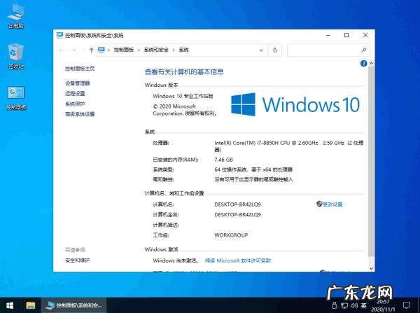Maximize the System window
420x313 pixels.
click(346, 35)
